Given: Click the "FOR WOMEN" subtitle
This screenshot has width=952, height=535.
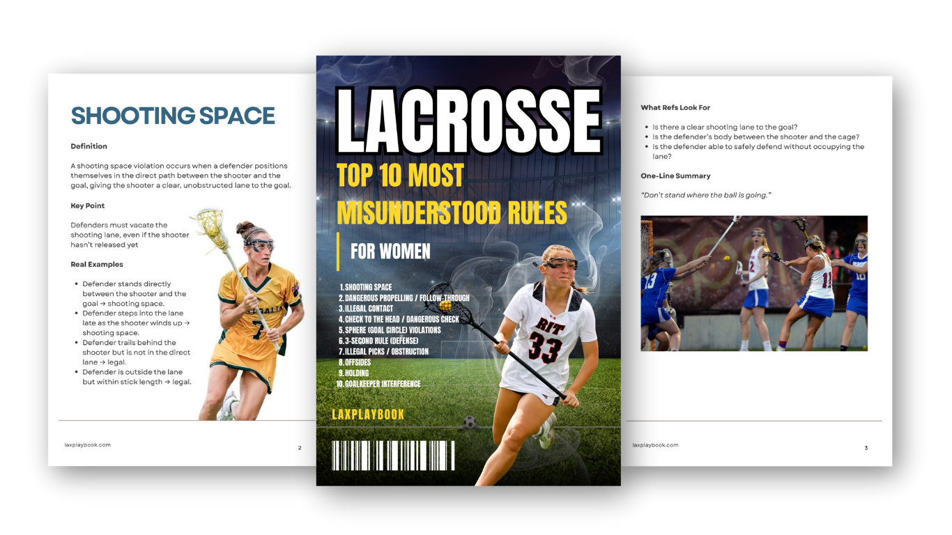Looking at the screenshot, I should click(x=390, y=251).
